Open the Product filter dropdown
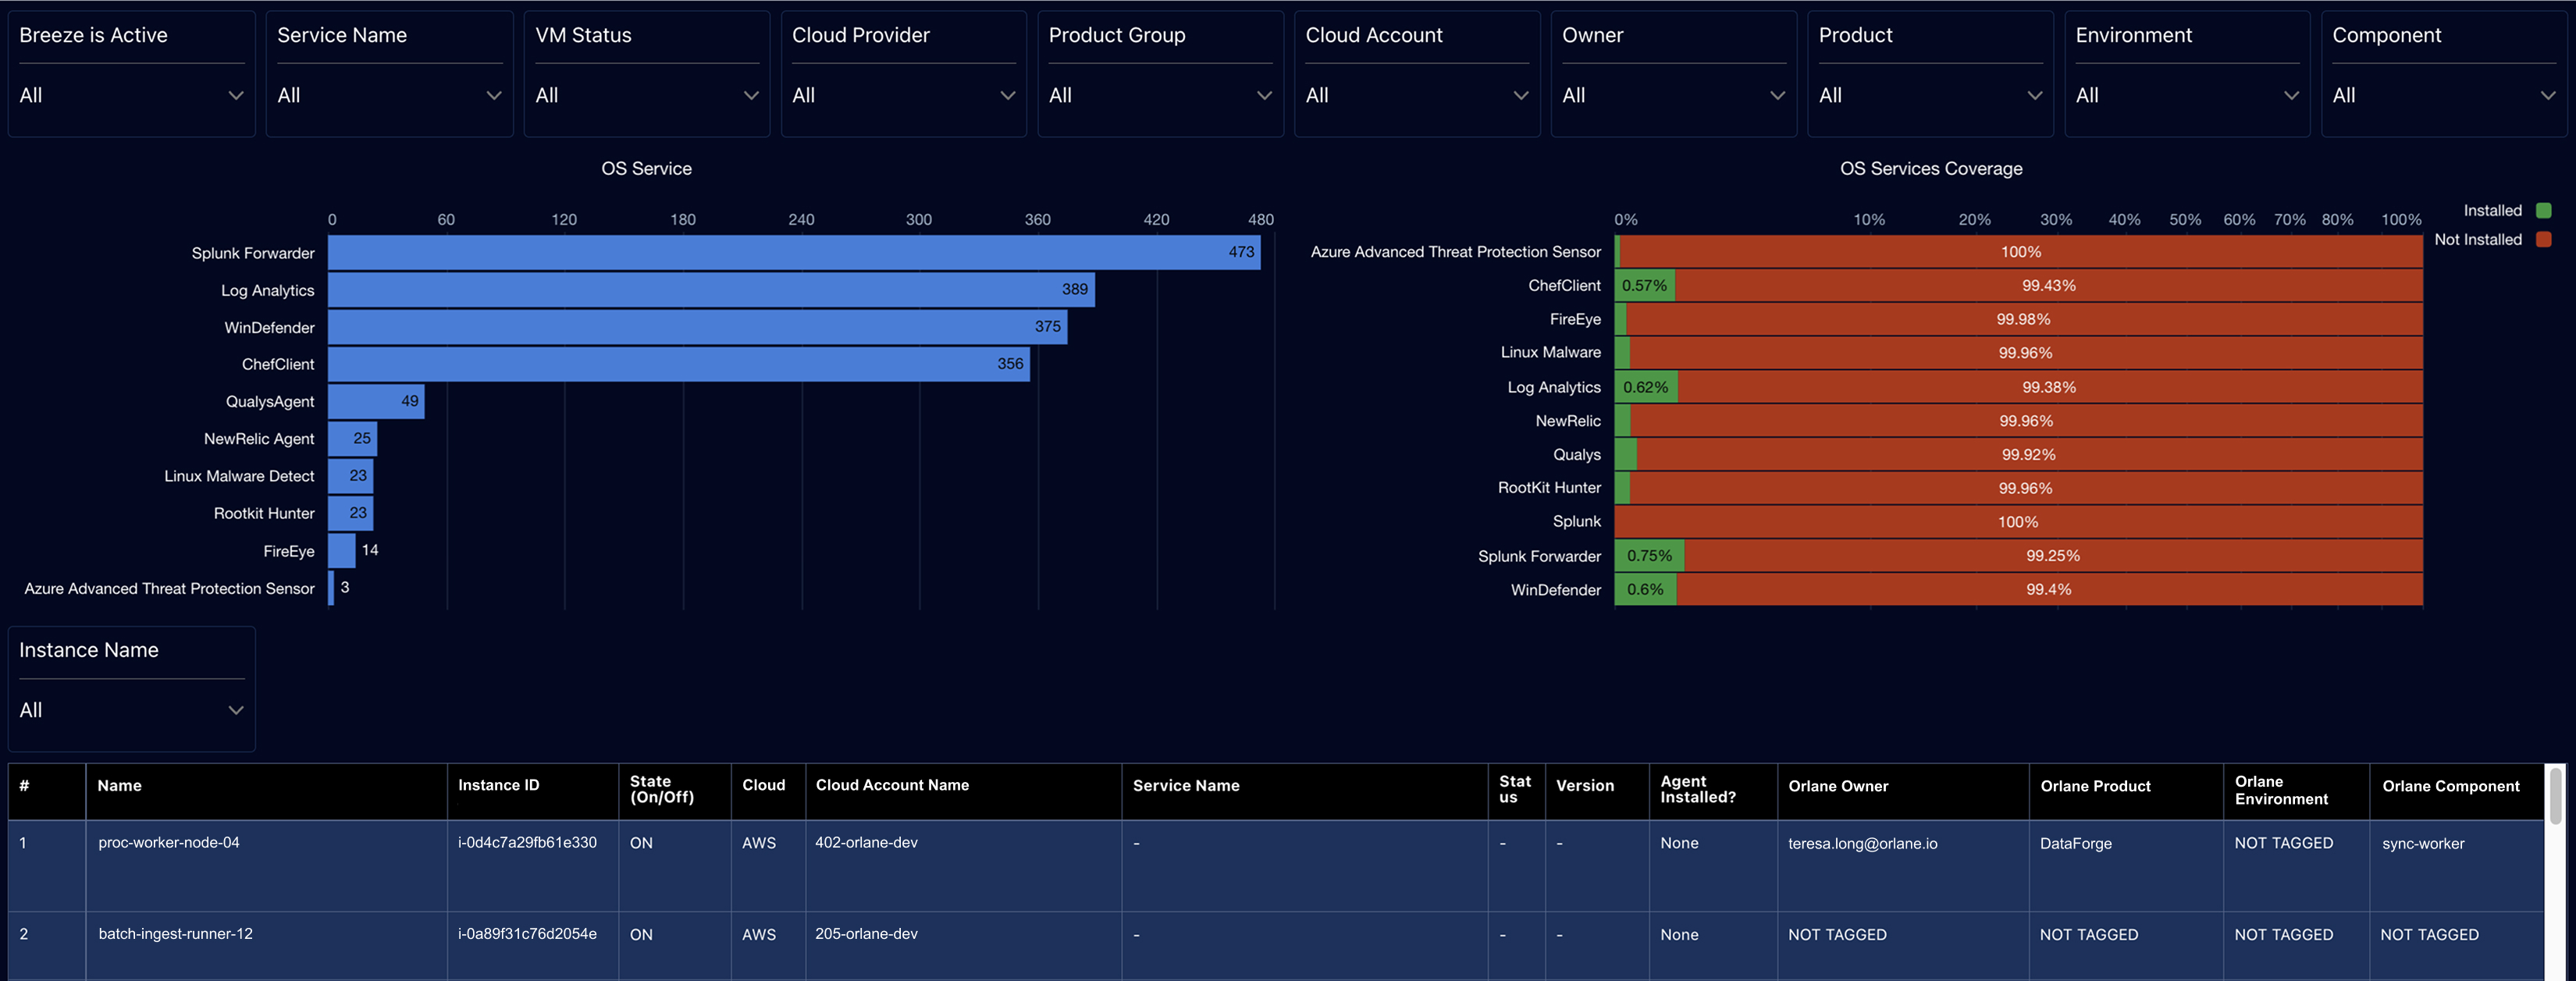This screenshot has width=2576, height=981. pos(1930,95)
